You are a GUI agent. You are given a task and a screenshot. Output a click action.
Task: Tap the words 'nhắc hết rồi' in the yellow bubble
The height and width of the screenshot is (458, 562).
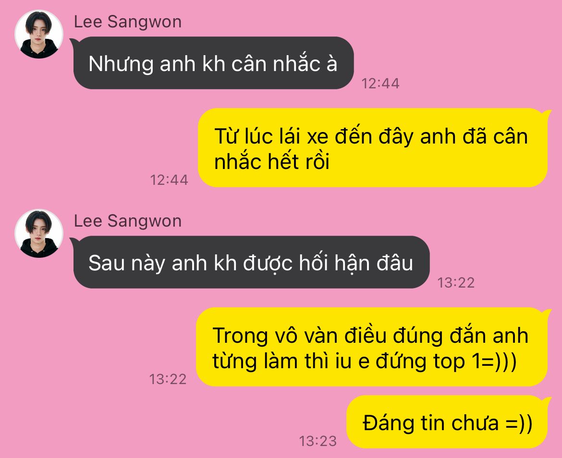[x=272, y=161]
